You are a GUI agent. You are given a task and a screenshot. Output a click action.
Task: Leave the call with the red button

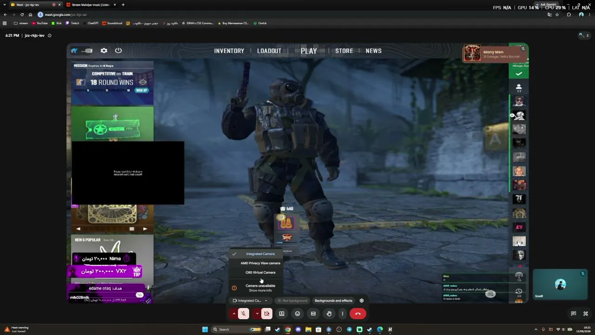[x=358, y=314]
